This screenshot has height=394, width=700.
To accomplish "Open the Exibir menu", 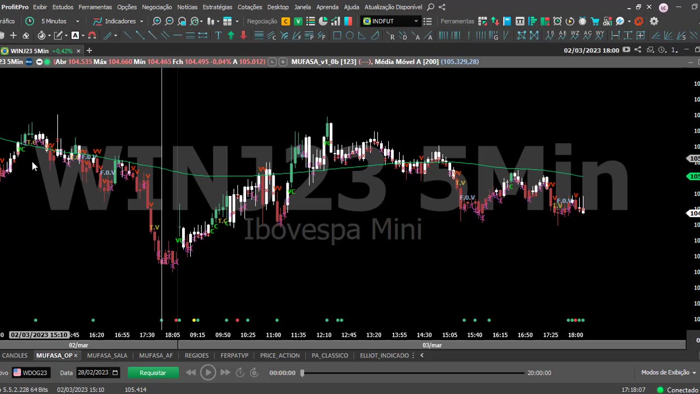I will 40,7.
